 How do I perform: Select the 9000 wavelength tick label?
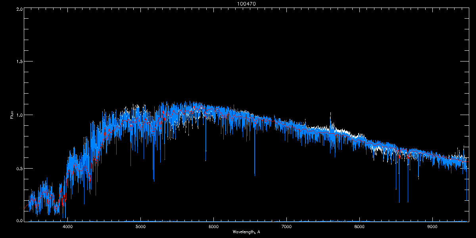click(432, 227)
